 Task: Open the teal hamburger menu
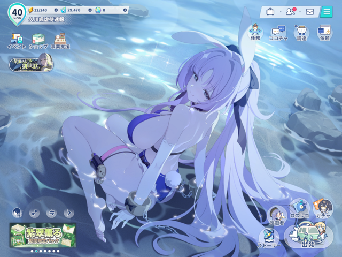[327, 12]
